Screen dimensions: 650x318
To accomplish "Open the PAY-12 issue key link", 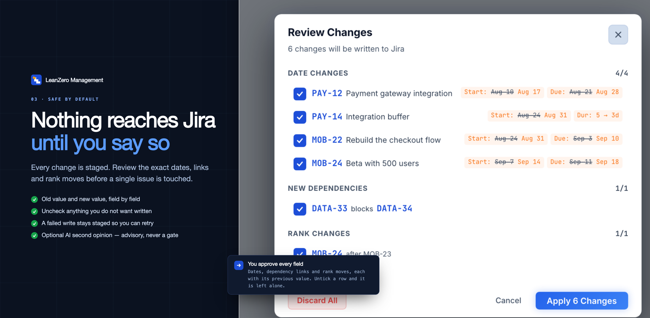I will tap(327, 93).
